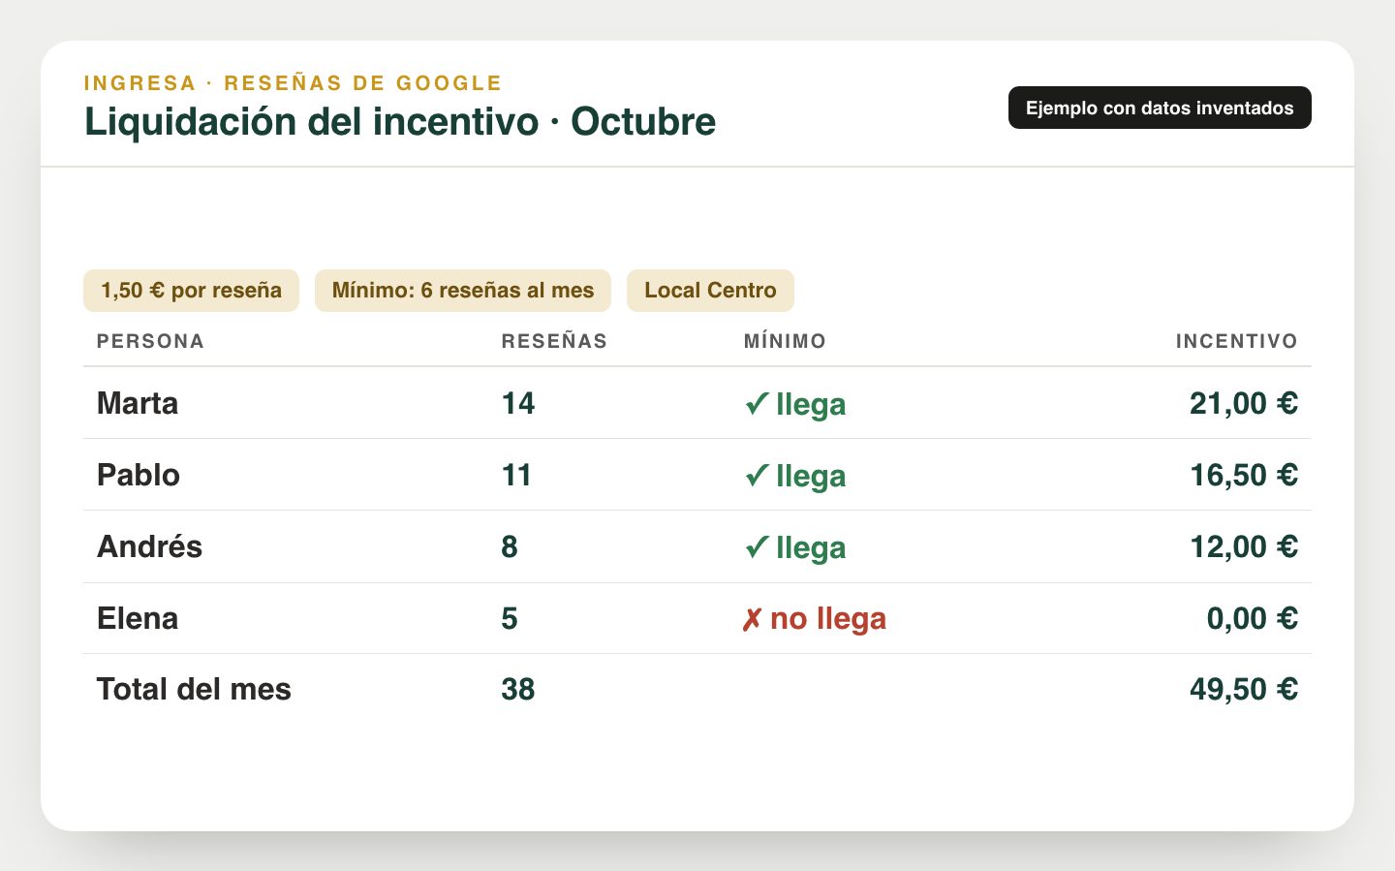This screenshot has height=871, width=1395.
Task: Select the 'Mínimo: 6 reseñas al mes' chip
Action: point(463,291)
